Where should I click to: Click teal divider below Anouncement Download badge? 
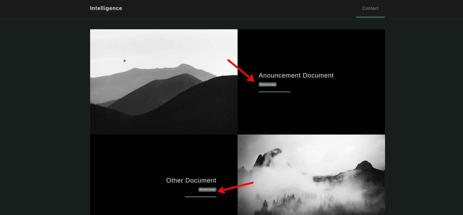274,92
